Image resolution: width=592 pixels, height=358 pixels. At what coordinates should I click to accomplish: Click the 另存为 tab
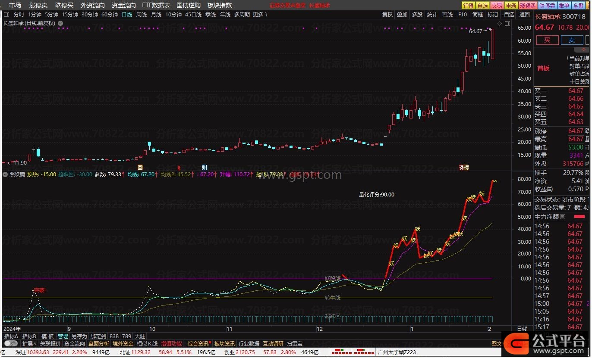pyautogui.click(x=79, y=336)
